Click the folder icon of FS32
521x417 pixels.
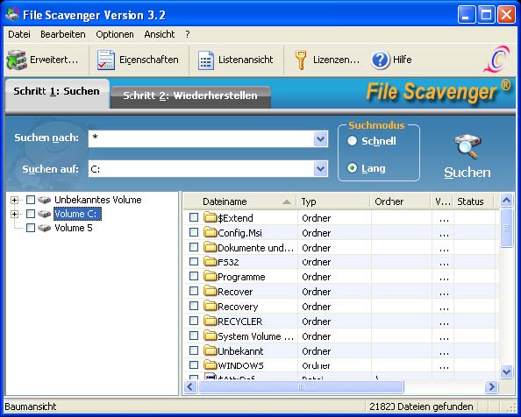210,262
